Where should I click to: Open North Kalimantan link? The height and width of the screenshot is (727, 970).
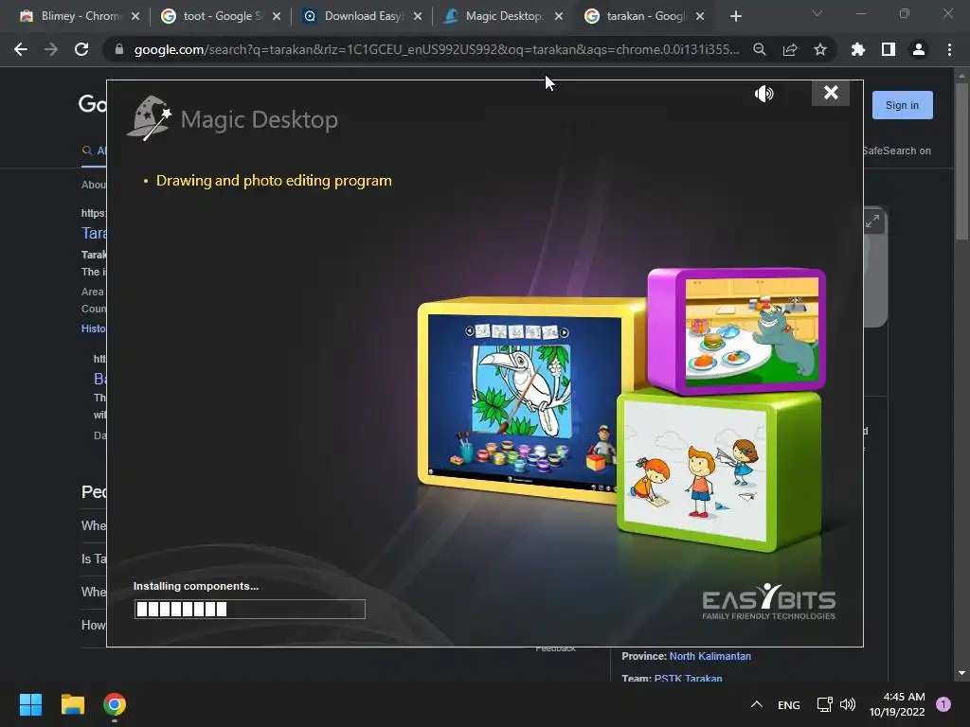(710, 656)
